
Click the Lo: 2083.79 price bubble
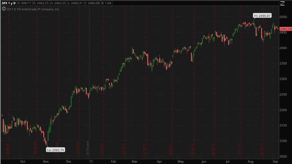pyautogui.click(x=55, y=150)
